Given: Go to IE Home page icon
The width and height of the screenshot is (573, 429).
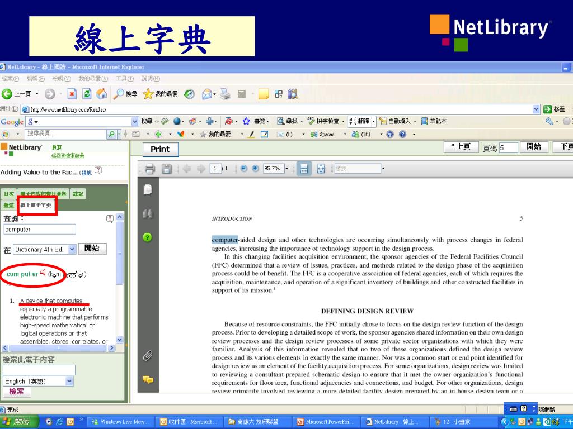Looking at the screenshot, I should (x=102, y=94).
